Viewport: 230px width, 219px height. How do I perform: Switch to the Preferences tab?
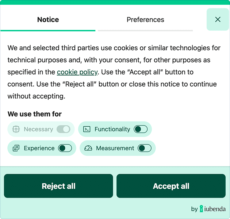click(145, 20)
